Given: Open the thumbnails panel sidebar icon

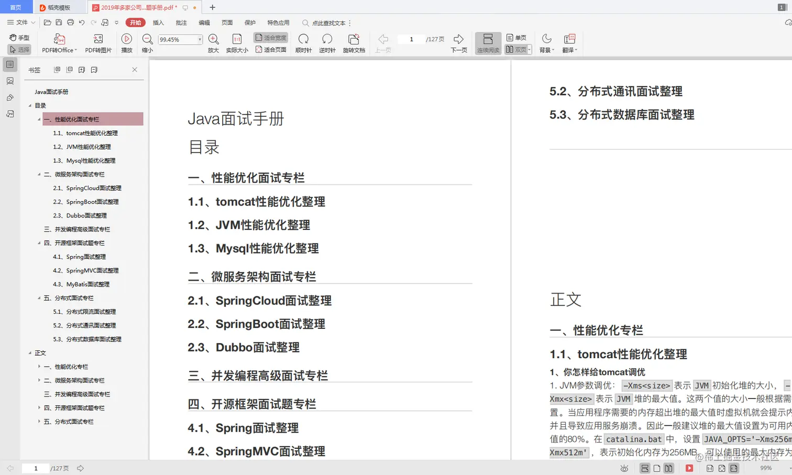Looking at the screenshot, I should click(10, 81).
